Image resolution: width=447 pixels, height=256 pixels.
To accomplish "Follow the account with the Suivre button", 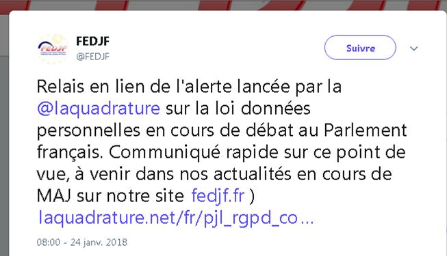I will pos(360,48).
